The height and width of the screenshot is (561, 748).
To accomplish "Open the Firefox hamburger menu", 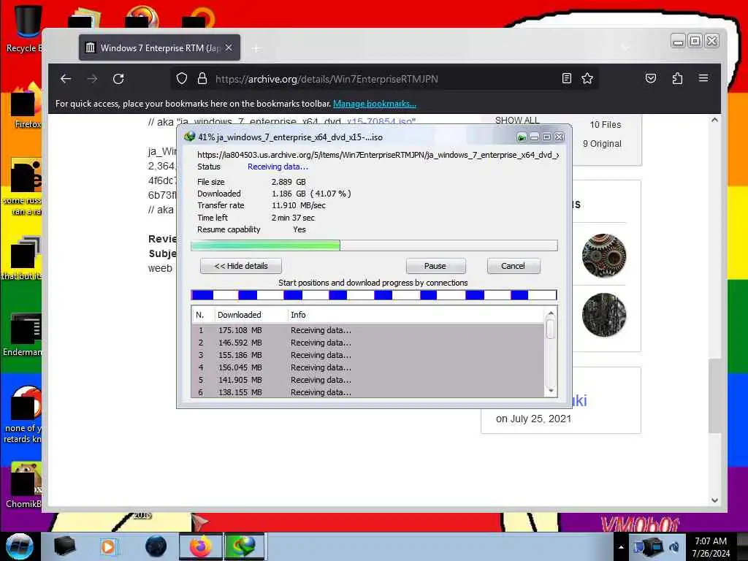I will tap(703, 78).
